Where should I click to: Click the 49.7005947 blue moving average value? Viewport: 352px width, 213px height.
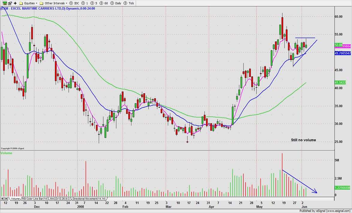(x=343, y=53)
